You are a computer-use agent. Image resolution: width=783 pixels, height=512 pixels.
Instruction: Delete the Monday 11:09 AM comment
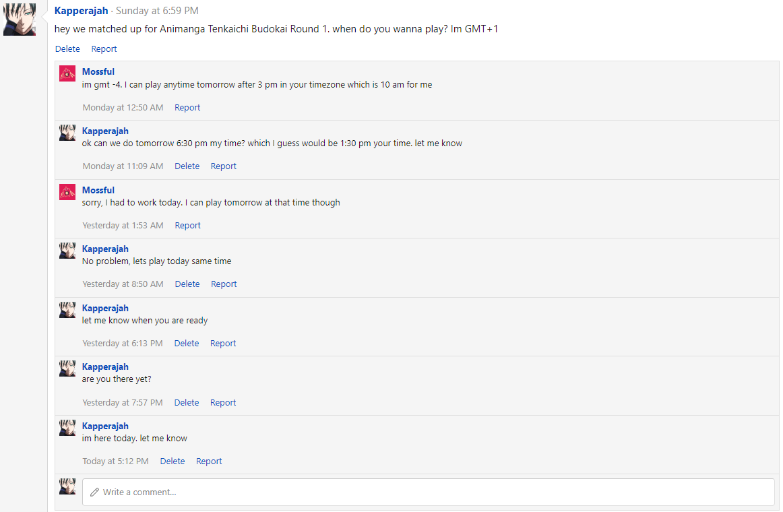(187, 166)
